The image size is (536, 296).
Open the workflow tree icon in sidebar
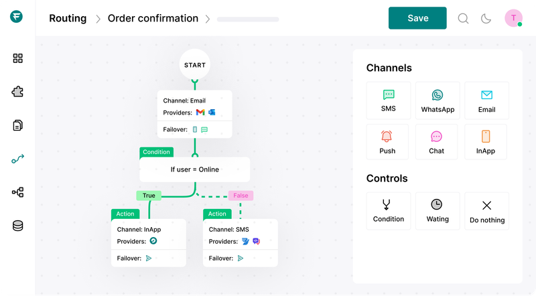(18, 192)
